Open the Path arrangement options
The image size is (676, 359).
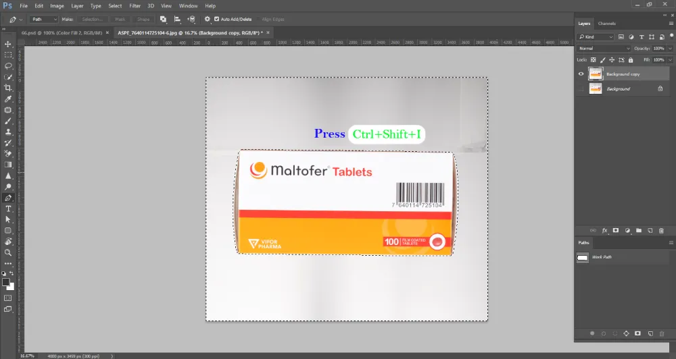click(191, 20)
